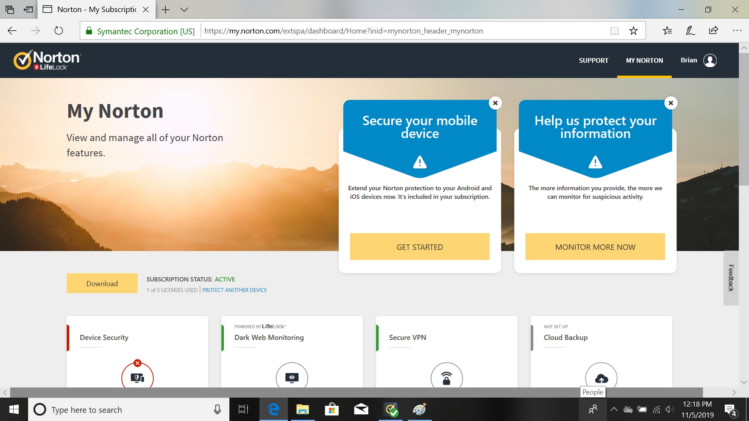Click the PROTECT ANOTHER DEVICE link

(234, 290)
